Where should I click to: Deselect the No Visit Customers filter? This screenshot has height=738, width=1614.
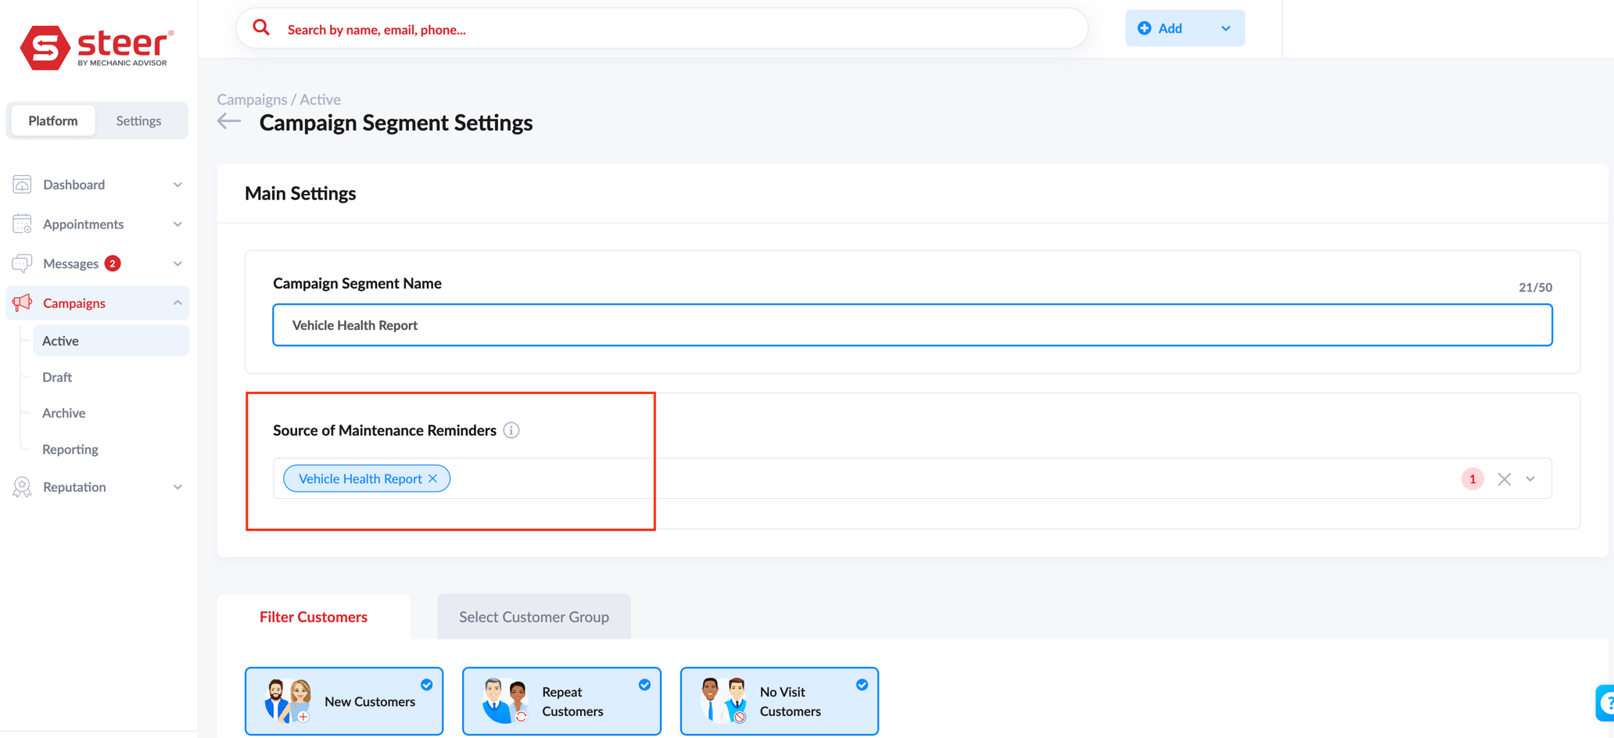[x=863, y=684]
